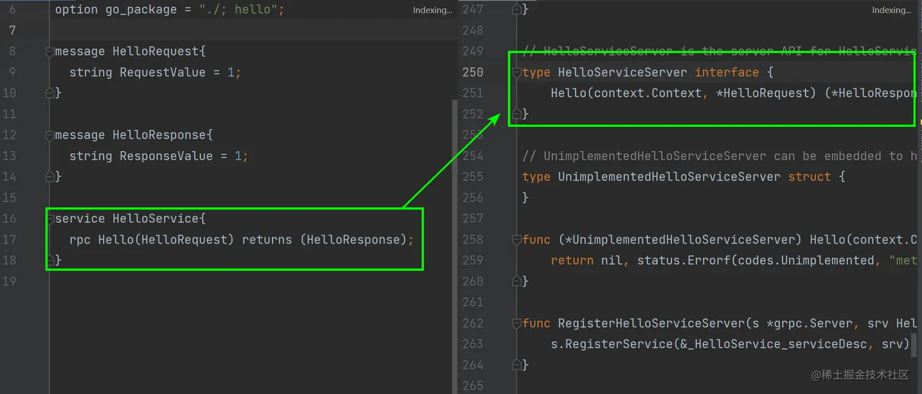Click line number 248 in right gutter
The width and height of the screenshot is (922, 394).
coord(473,30)
